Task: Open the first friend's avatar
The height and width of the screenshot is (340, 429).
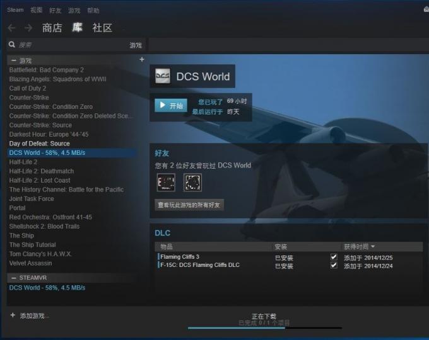Action: coord(165,183)
